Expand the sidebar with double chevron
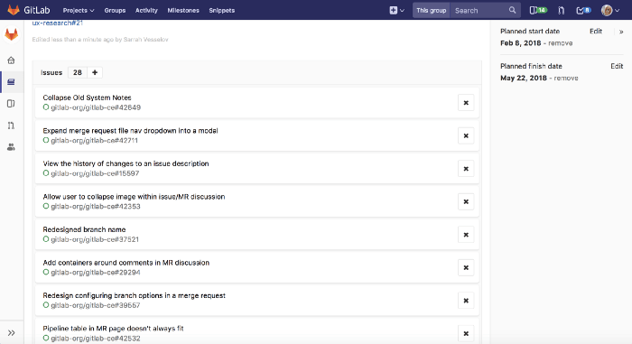Viewport: 632px width, 344px height. (11, 332)
